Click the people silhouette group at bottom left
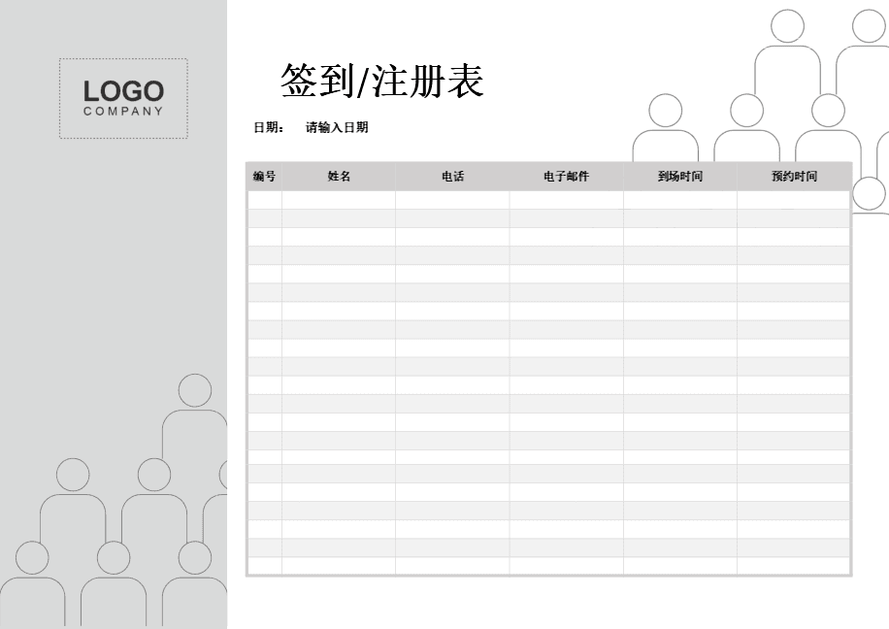 tap(107, 534)
